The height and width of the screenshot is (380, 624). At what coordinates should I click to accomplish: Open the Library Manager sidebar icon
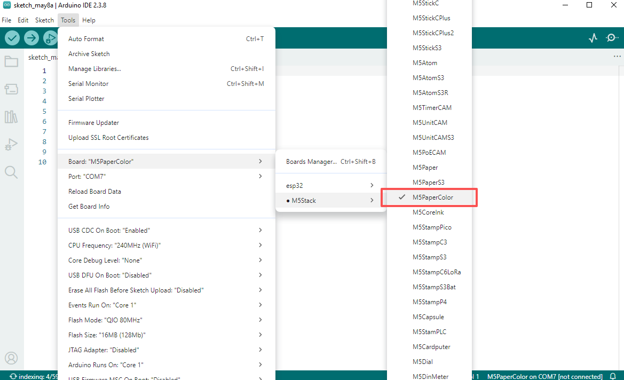tap(11, 116)
